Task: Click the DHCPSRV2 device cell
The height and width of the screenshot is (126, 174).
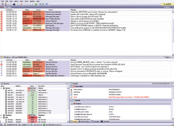Action: tap(39, 67)
